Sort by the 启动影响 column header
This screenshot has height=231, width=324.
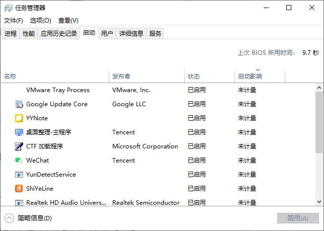pos(260,75)
